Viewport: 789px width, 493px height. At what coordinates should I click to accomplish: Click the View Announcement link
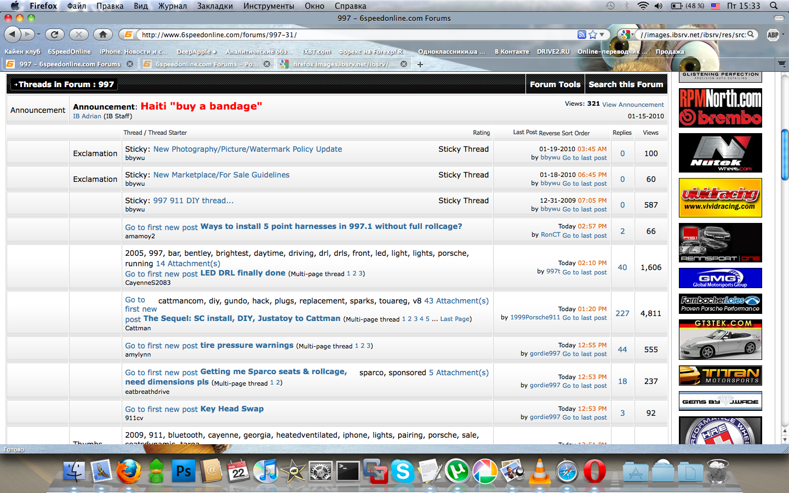coord(633,105)
